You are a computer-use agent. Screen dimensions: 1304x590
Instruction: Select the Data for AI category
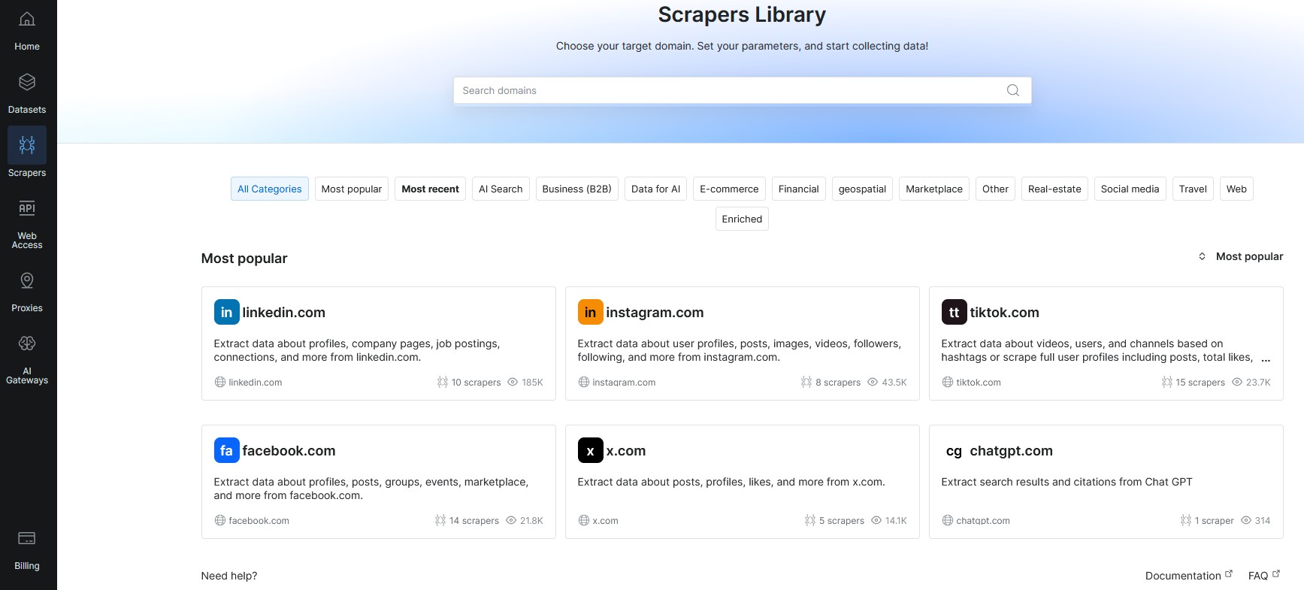tap(655, 189)
